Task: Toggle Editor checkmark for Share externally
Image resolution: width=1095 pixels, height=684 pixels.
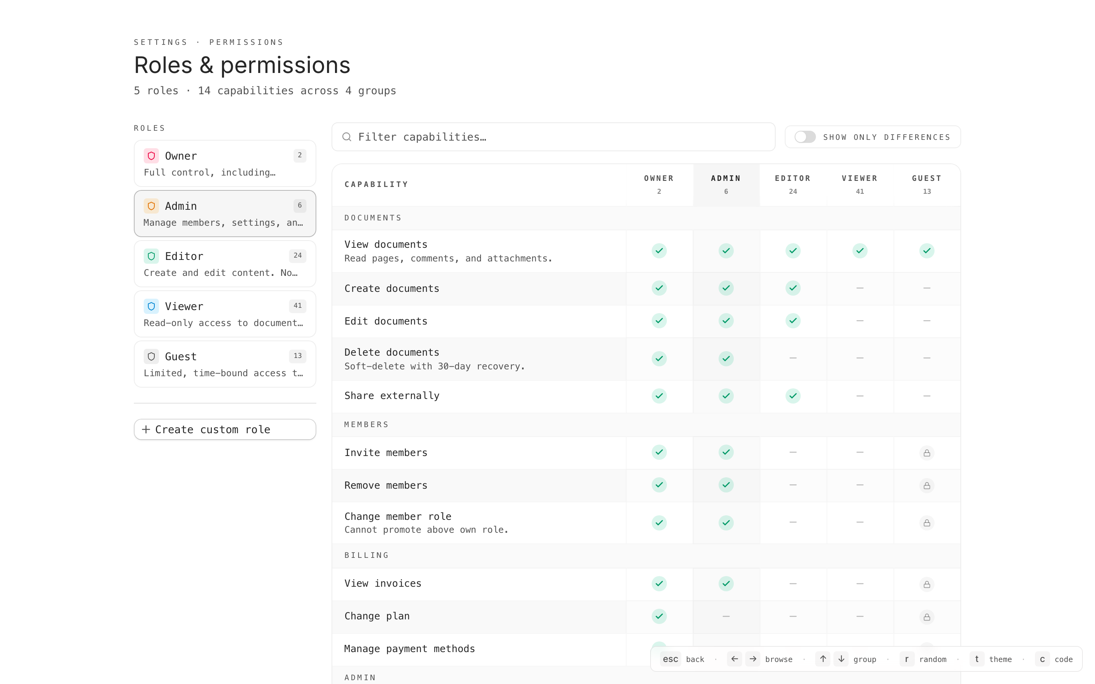Action: click(793, 396)
